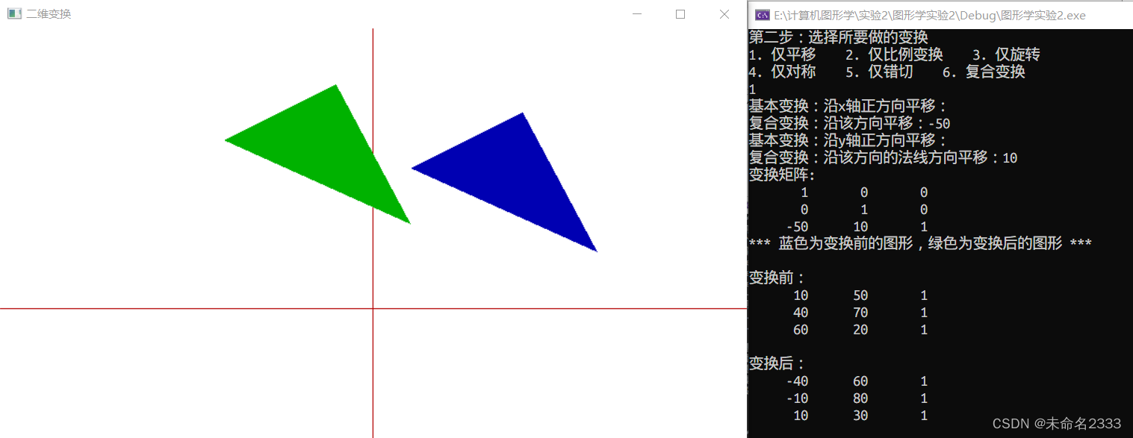This screenshot has height=438, width=1133.
Task: Click the 变换前： heading
Action: (x=777, y=278)
